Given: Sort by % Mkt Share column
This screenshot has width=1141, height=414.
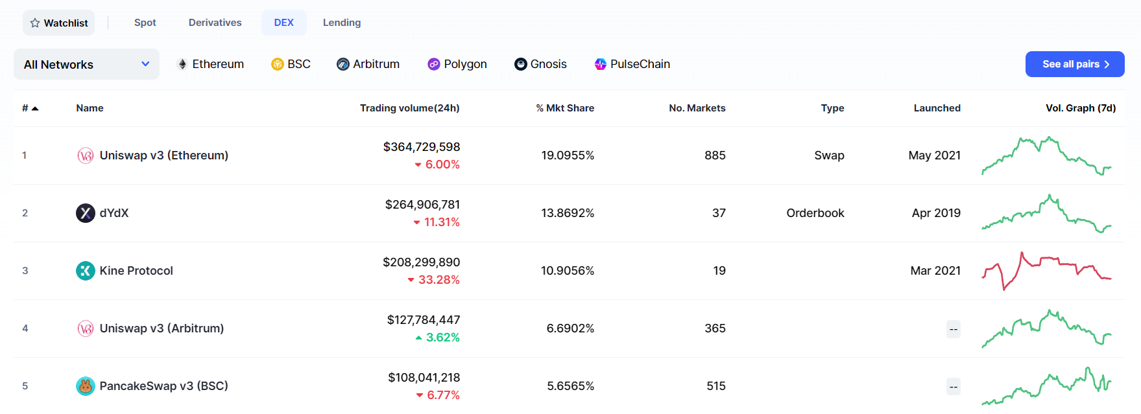Looking at the screenshot, I should pyautogui.click(x=565, y=108).
